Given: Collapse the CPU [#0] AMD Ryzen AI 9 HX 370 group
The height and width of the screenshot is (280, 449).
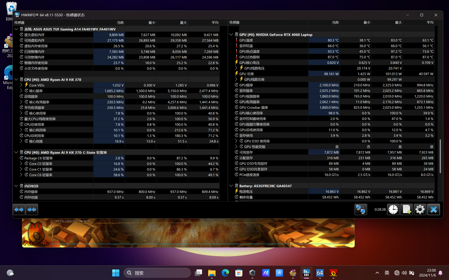Looking at the screenshot, I should point(16,80).
